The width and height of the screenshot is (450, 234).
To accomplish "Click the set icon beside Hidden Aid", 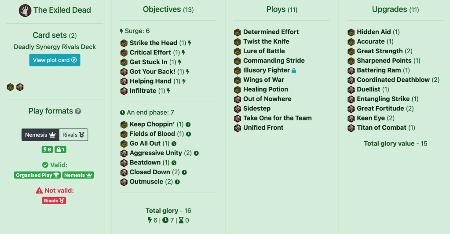I will 351,32.
